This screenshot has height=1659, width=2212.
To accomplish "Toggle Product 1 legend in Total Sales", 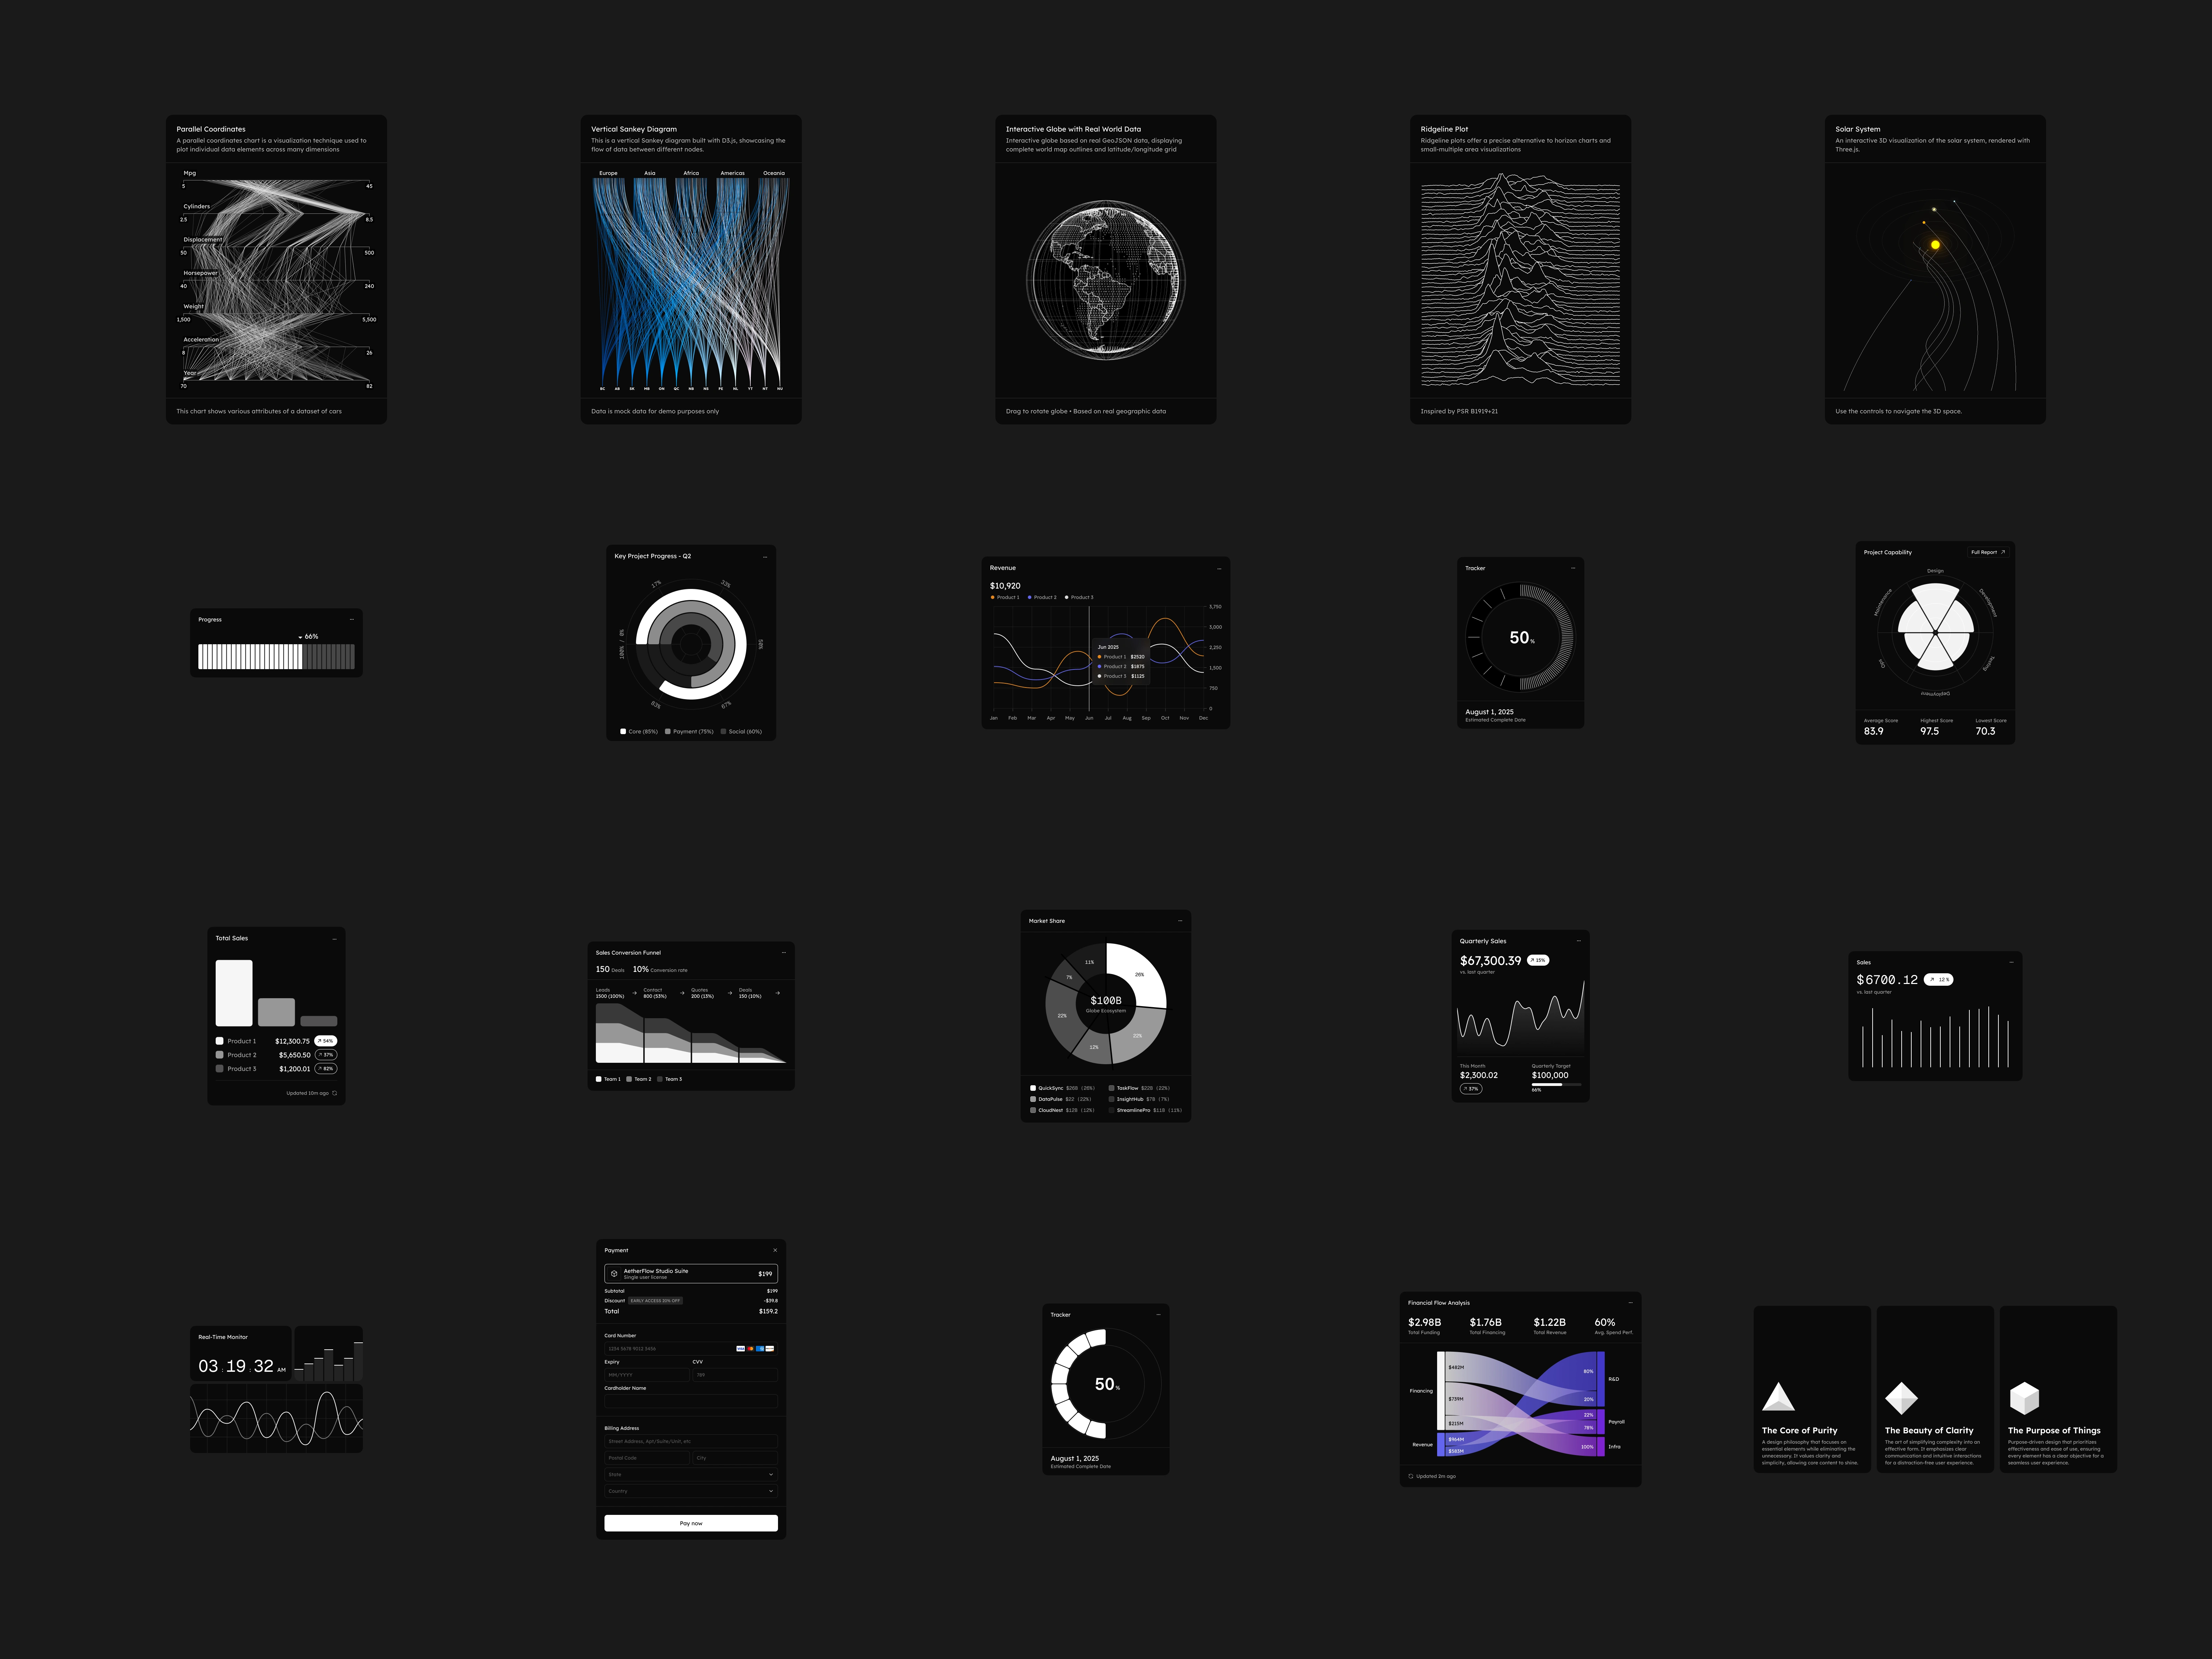I will coord(236,1041).
